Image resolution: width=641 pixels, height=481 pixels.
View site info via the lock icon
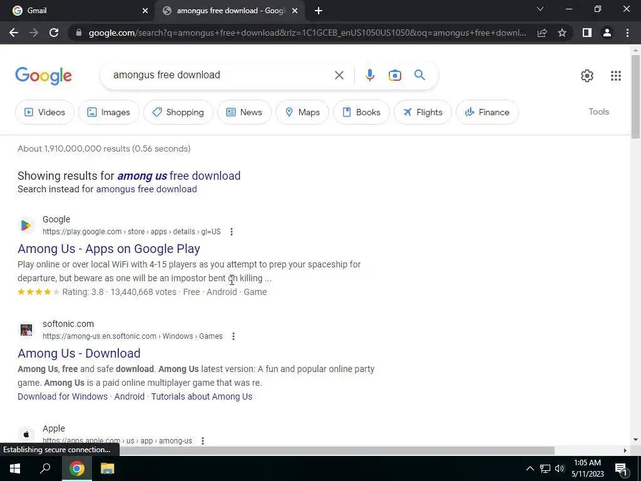tap(79, 33)
